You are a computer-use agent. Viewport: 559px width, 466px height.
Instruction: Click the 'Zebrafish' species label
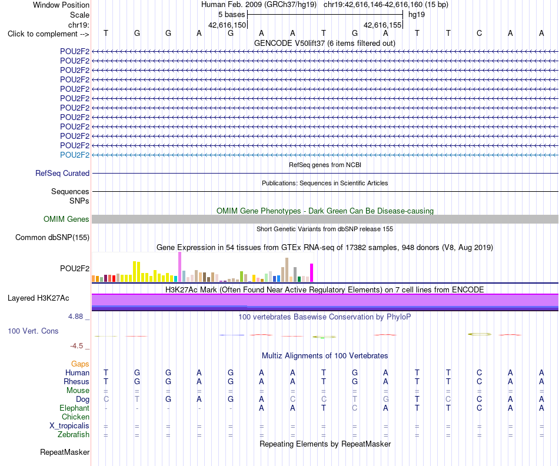point(74,434)
